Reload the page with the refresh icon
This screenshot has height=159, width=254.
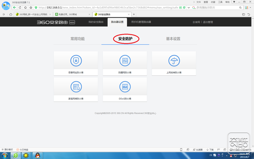click(x=20, y=7)
